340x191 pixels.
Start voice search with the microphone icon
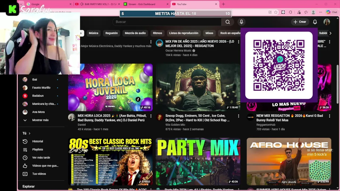241,22
